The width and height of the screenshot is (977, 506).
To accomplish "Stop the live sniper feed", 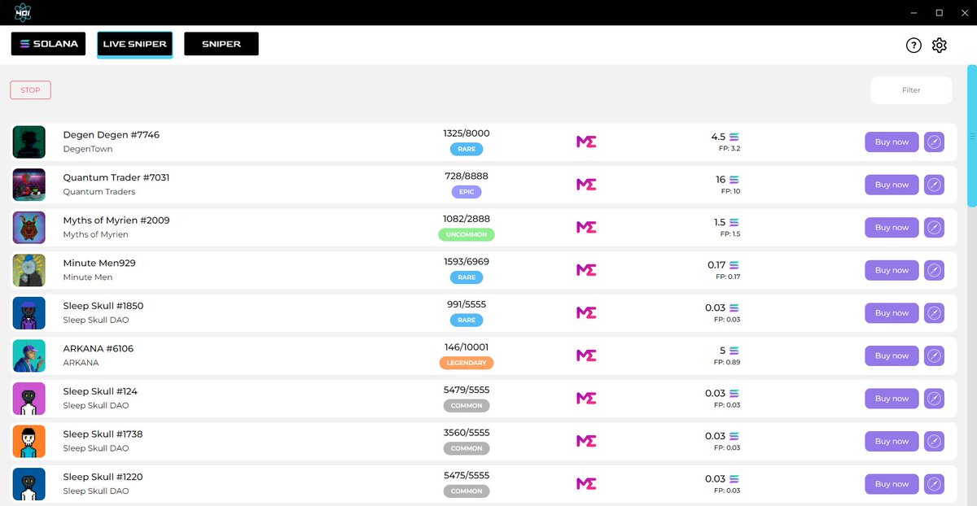I will pyautogui.click(x=30, y=90).
